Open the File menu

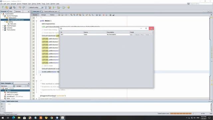tap(1, 4)
